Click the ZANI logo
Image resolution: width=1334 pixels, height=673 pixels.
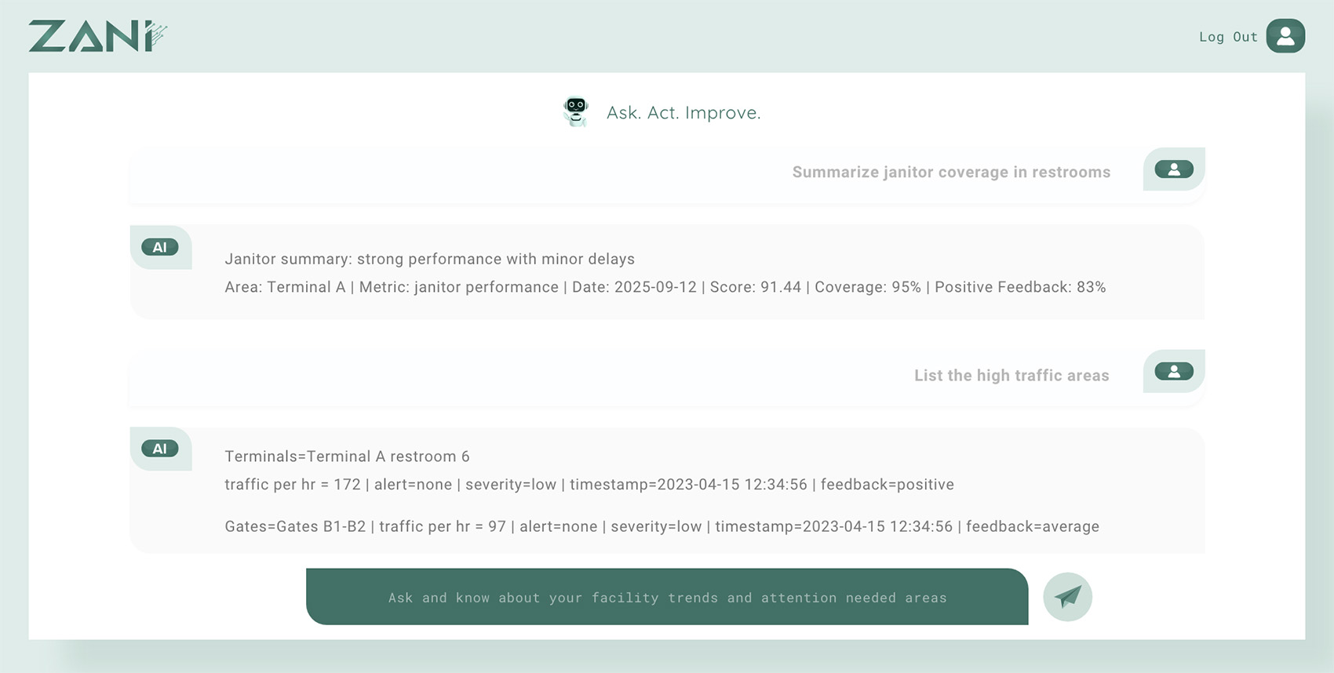click(x=97, y=37)
